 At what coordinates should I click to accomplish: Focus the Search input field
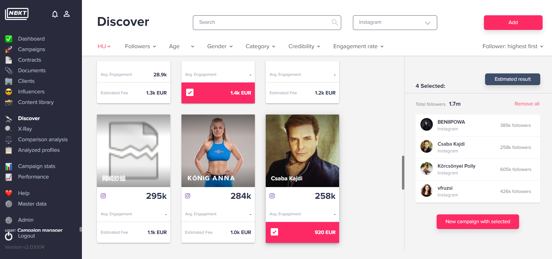tap(267, 23)
